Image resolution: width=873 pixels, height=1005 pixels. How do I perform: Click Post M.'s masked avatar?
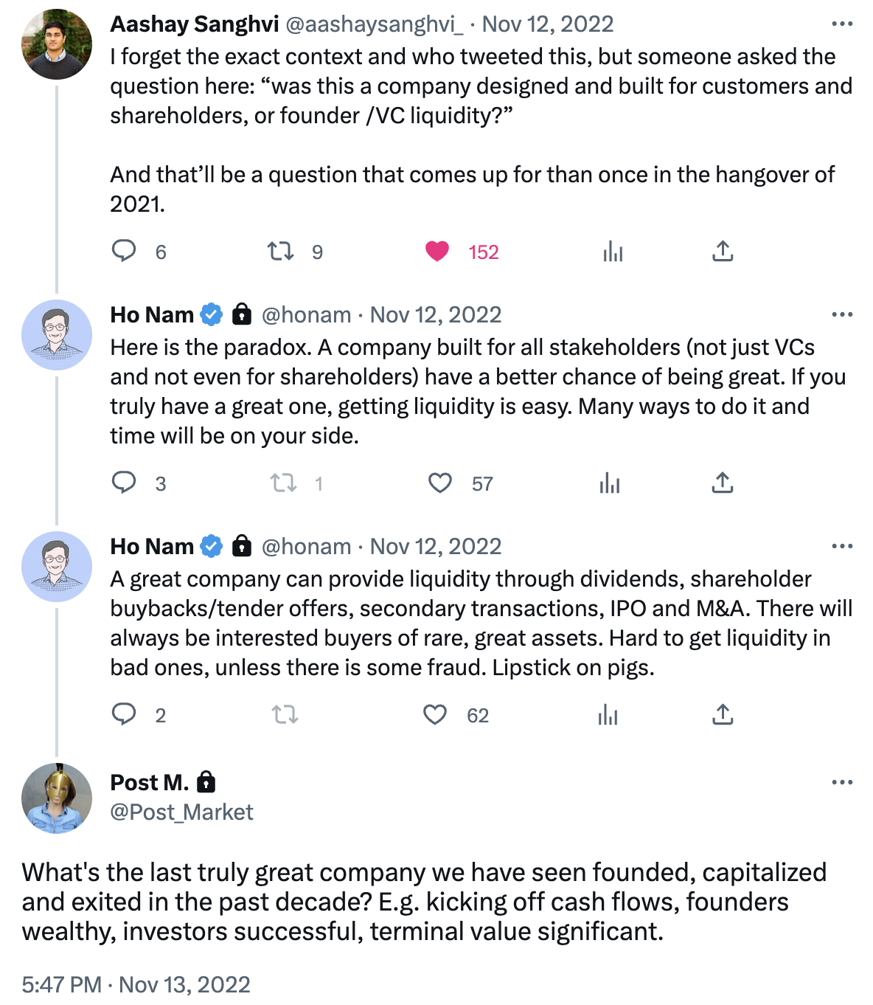[57, 798]
